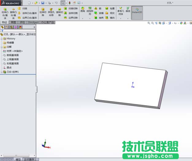Screen dimensions: 192x161
Task: Select the 相交 intersect tool
Action: tap(110, 13)
